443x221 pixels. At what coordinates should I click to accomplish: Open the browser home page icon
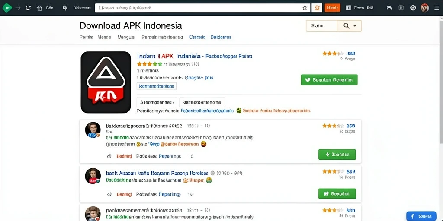click(x=39, y=8)
